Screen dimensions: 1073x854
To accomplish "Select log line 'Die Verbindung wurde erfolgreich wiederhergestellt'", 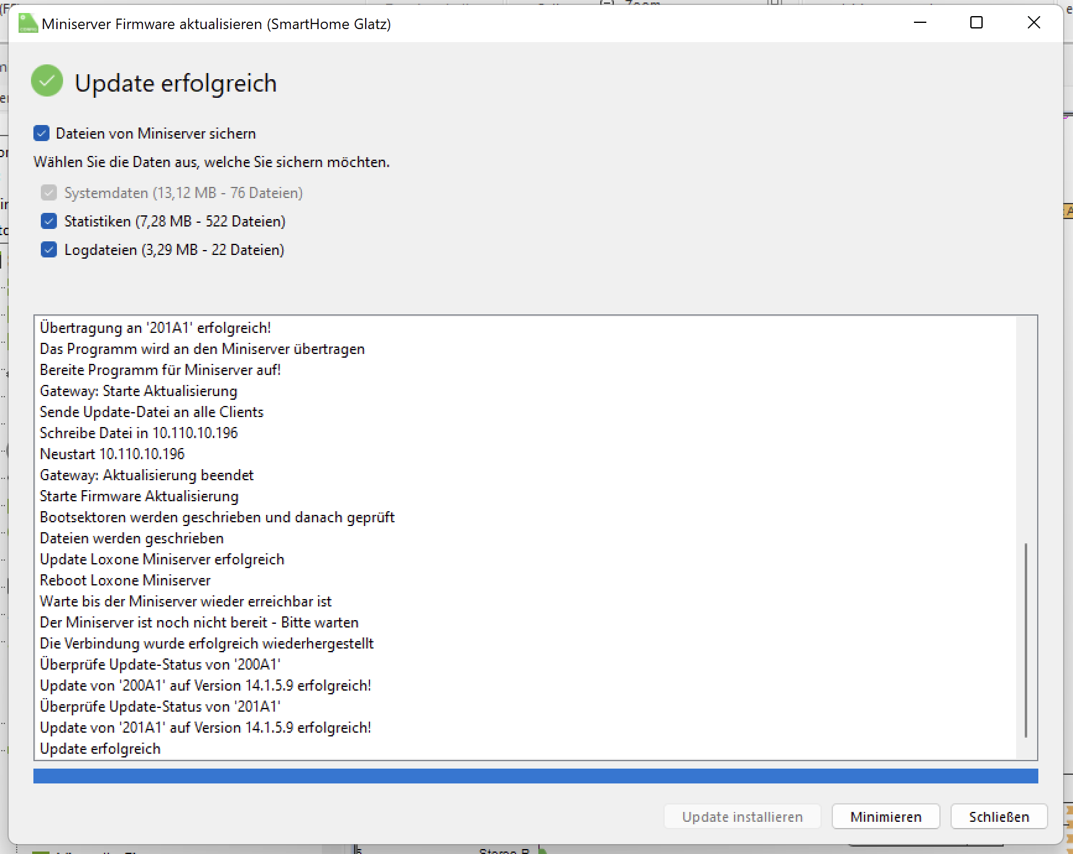I will tap(207, 643).
